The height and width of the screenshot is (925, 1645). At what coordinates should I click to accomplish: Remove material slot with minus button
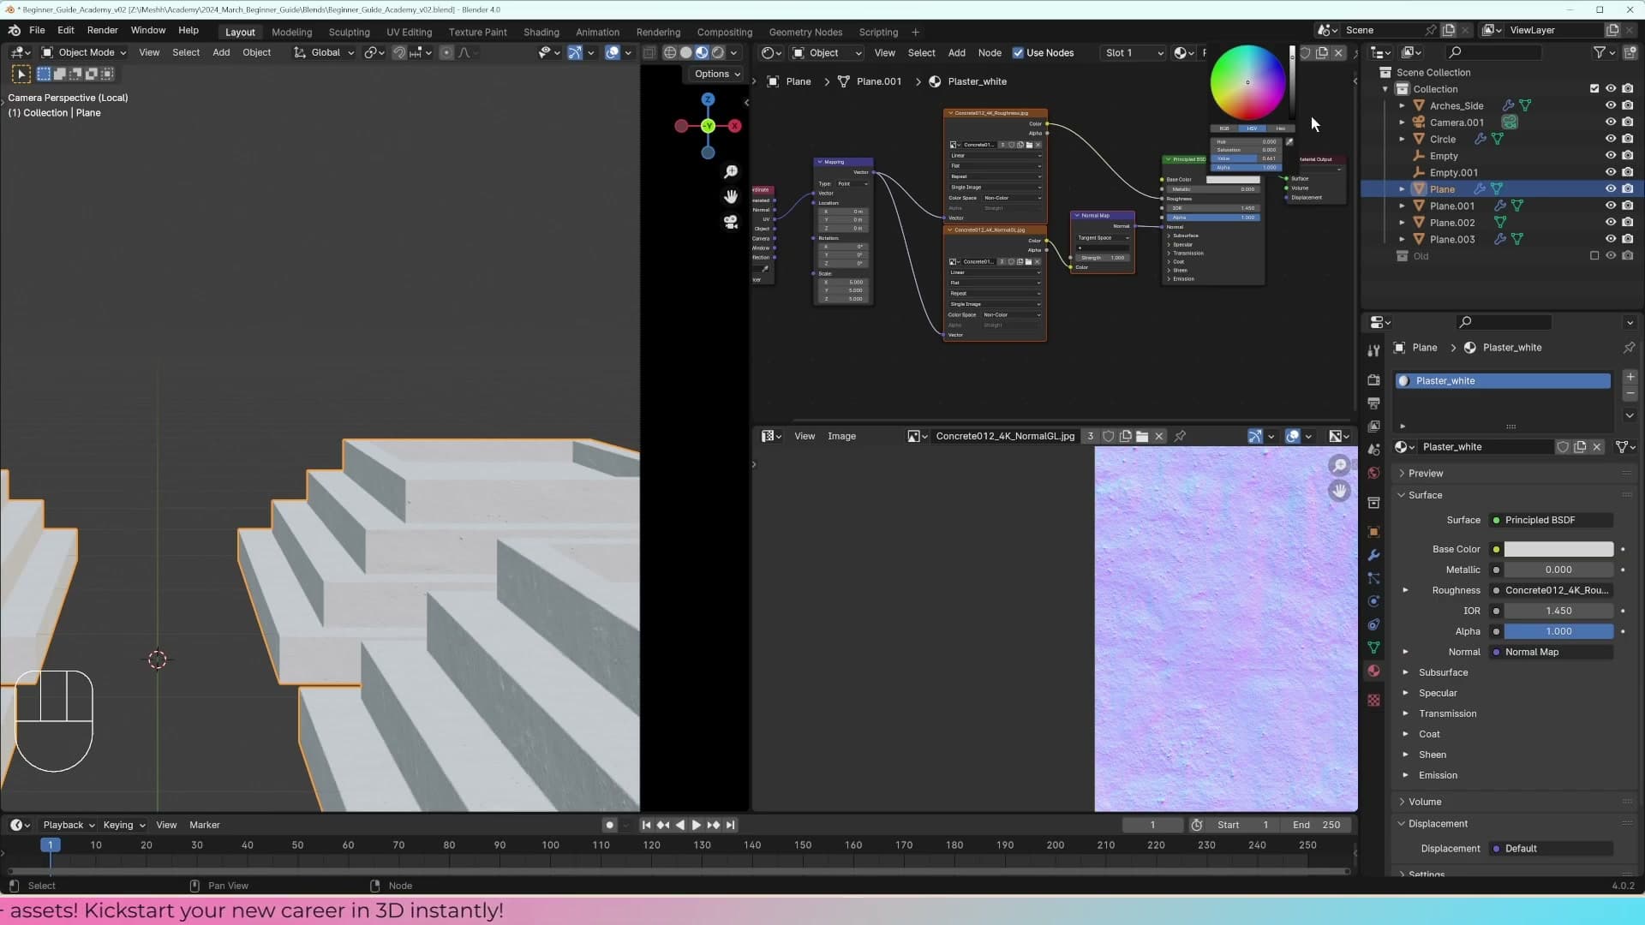click(1630, 393)
